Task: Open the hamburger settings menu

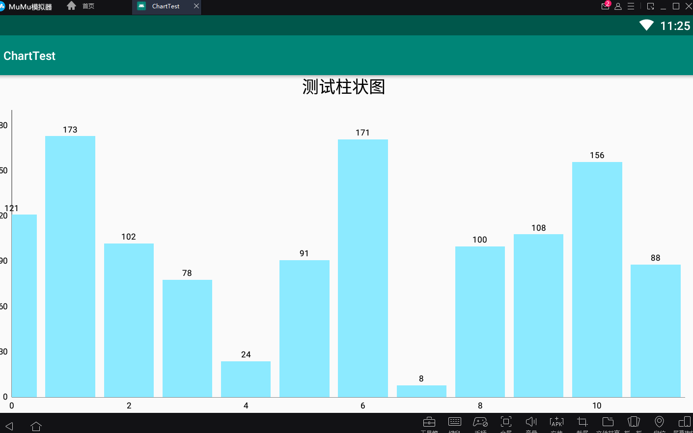Action: 631,6
